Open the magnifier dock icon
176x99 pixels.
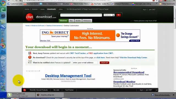pos(3,70)
